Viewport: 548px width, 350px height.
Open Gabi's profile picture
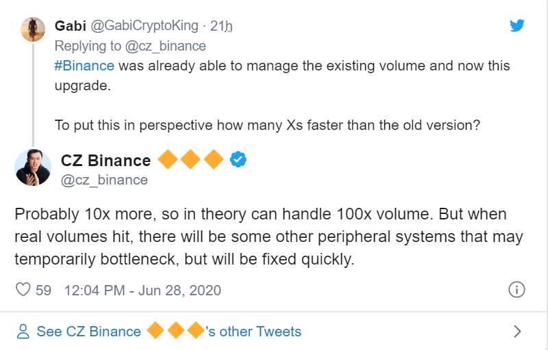coord(29,29)
